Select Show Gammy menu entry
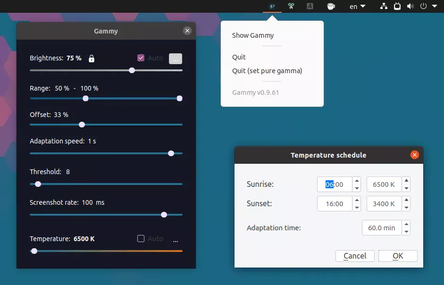Image resolution: width=444 pixels, height=285 pixels. (253, 35)
